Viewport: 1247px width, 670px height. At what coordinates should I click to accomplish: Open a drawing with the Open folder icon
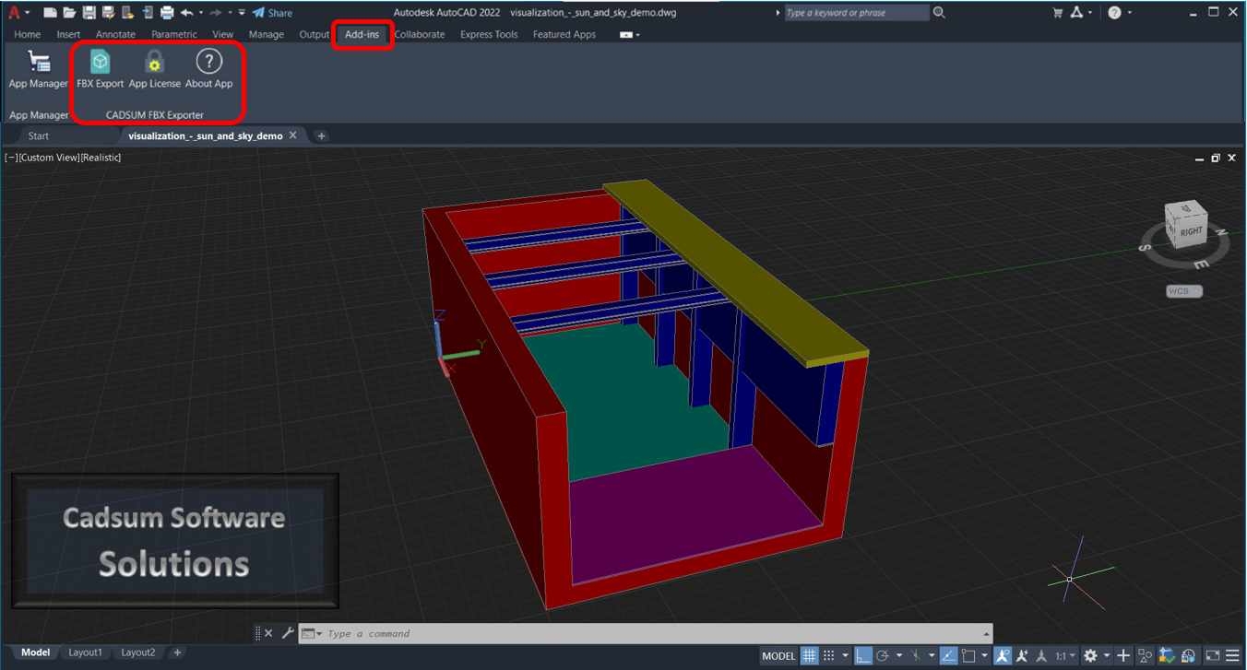[x=68, y=12]
